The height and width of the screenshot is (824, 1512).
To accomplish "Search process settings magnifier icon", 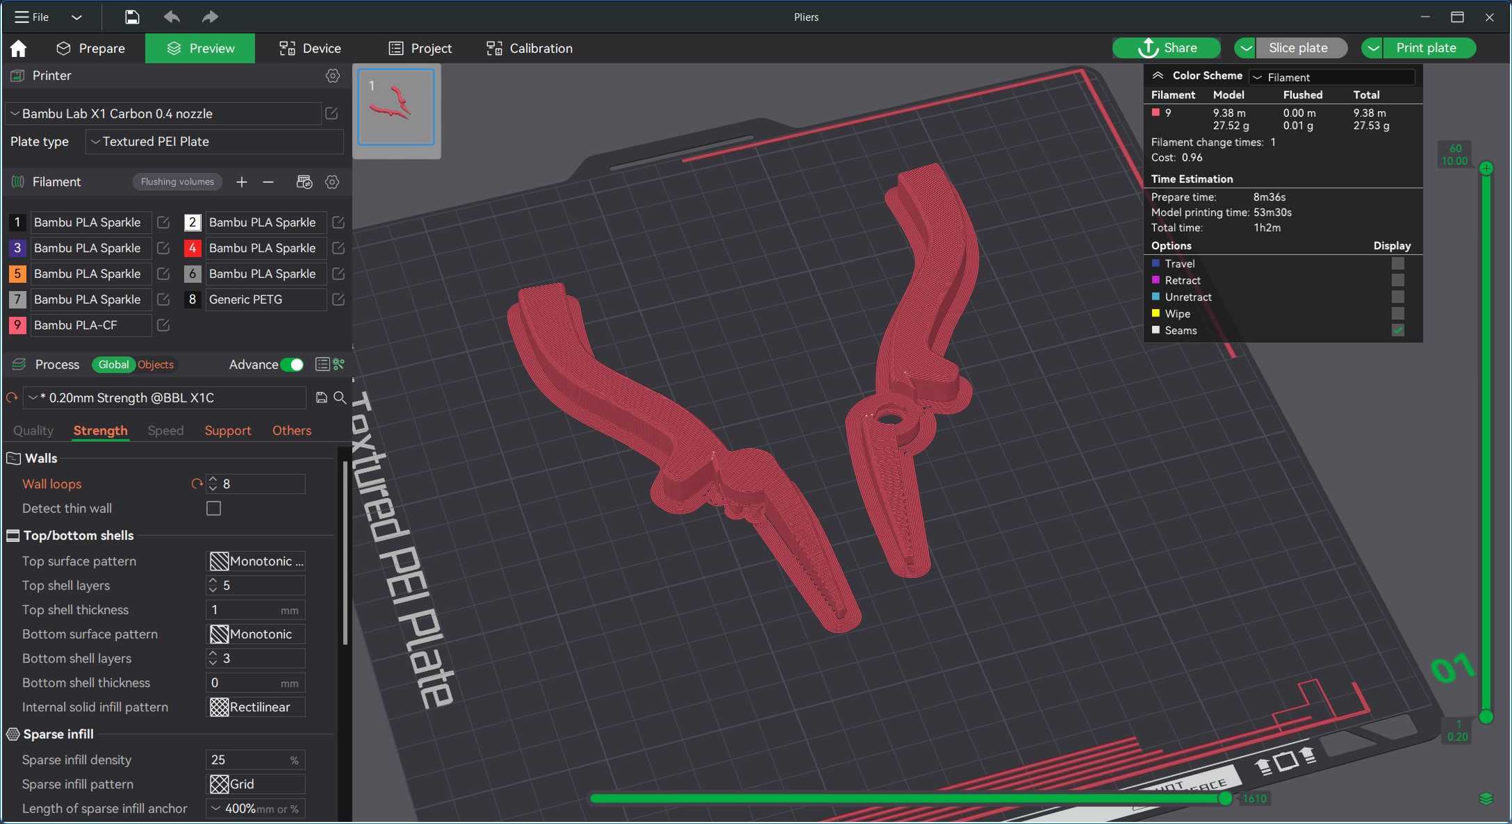I will pyautogui.click(x=340, y=397).
